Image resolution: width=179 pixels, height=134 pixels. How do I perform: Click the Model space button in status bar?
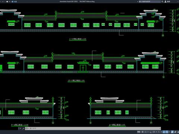139,132
